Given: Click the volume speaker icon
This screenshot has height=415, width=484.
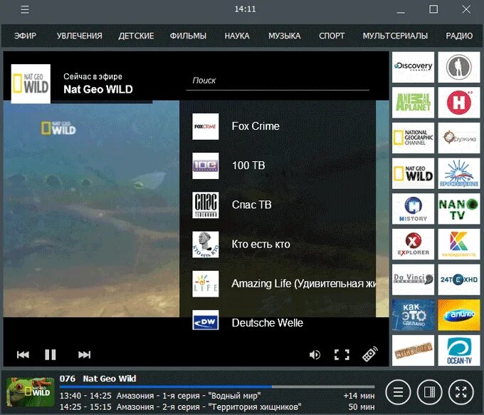Looking at the screenshot, I should pos(315,354).
